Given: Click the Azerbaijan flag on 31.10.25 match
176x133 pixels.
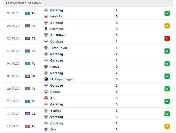Looking at the screenshot, I should (27, 13).
